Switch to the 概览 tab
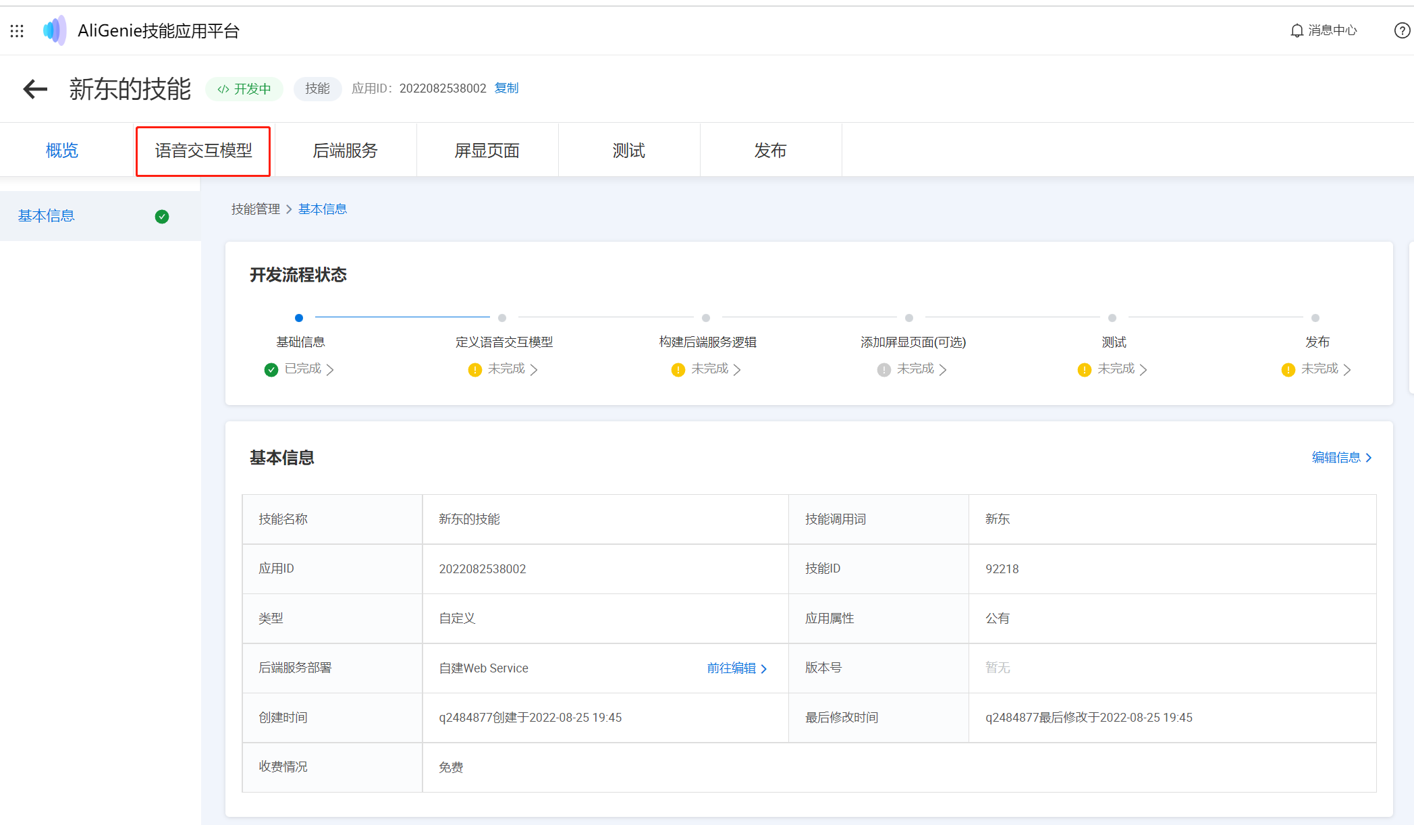1414x825 pixels. coord(62,151)
